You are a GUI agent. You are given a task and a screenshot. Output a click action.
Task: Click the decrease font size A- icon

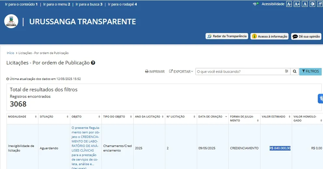pyautogui.click(x=289, y=4)
